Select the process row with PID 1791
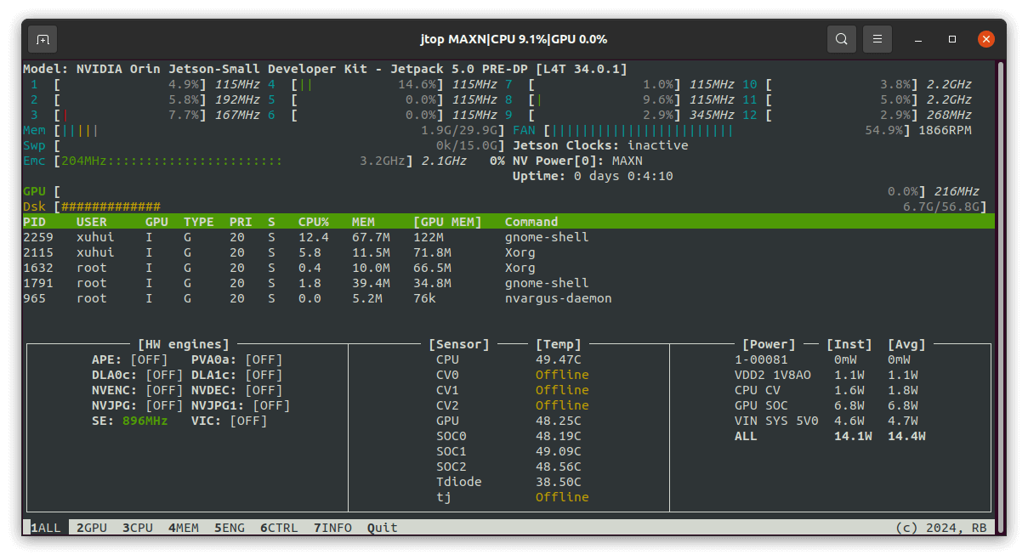The width and height of the screenshot is (1028, 560). click(x=508, y=283)
